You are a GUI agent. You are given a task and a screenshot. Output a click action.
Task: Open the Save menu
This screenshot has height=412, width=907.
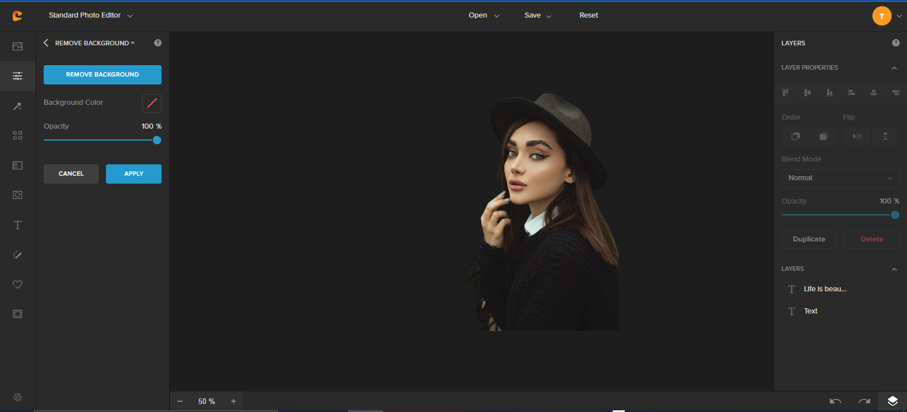point(538,15)
